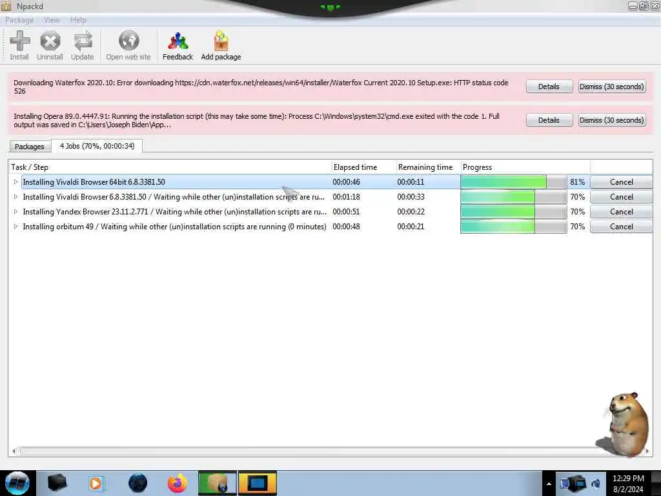Click the black box taskbar icon
The height and width of the screenshot is (496, 661).
point(57,483)
